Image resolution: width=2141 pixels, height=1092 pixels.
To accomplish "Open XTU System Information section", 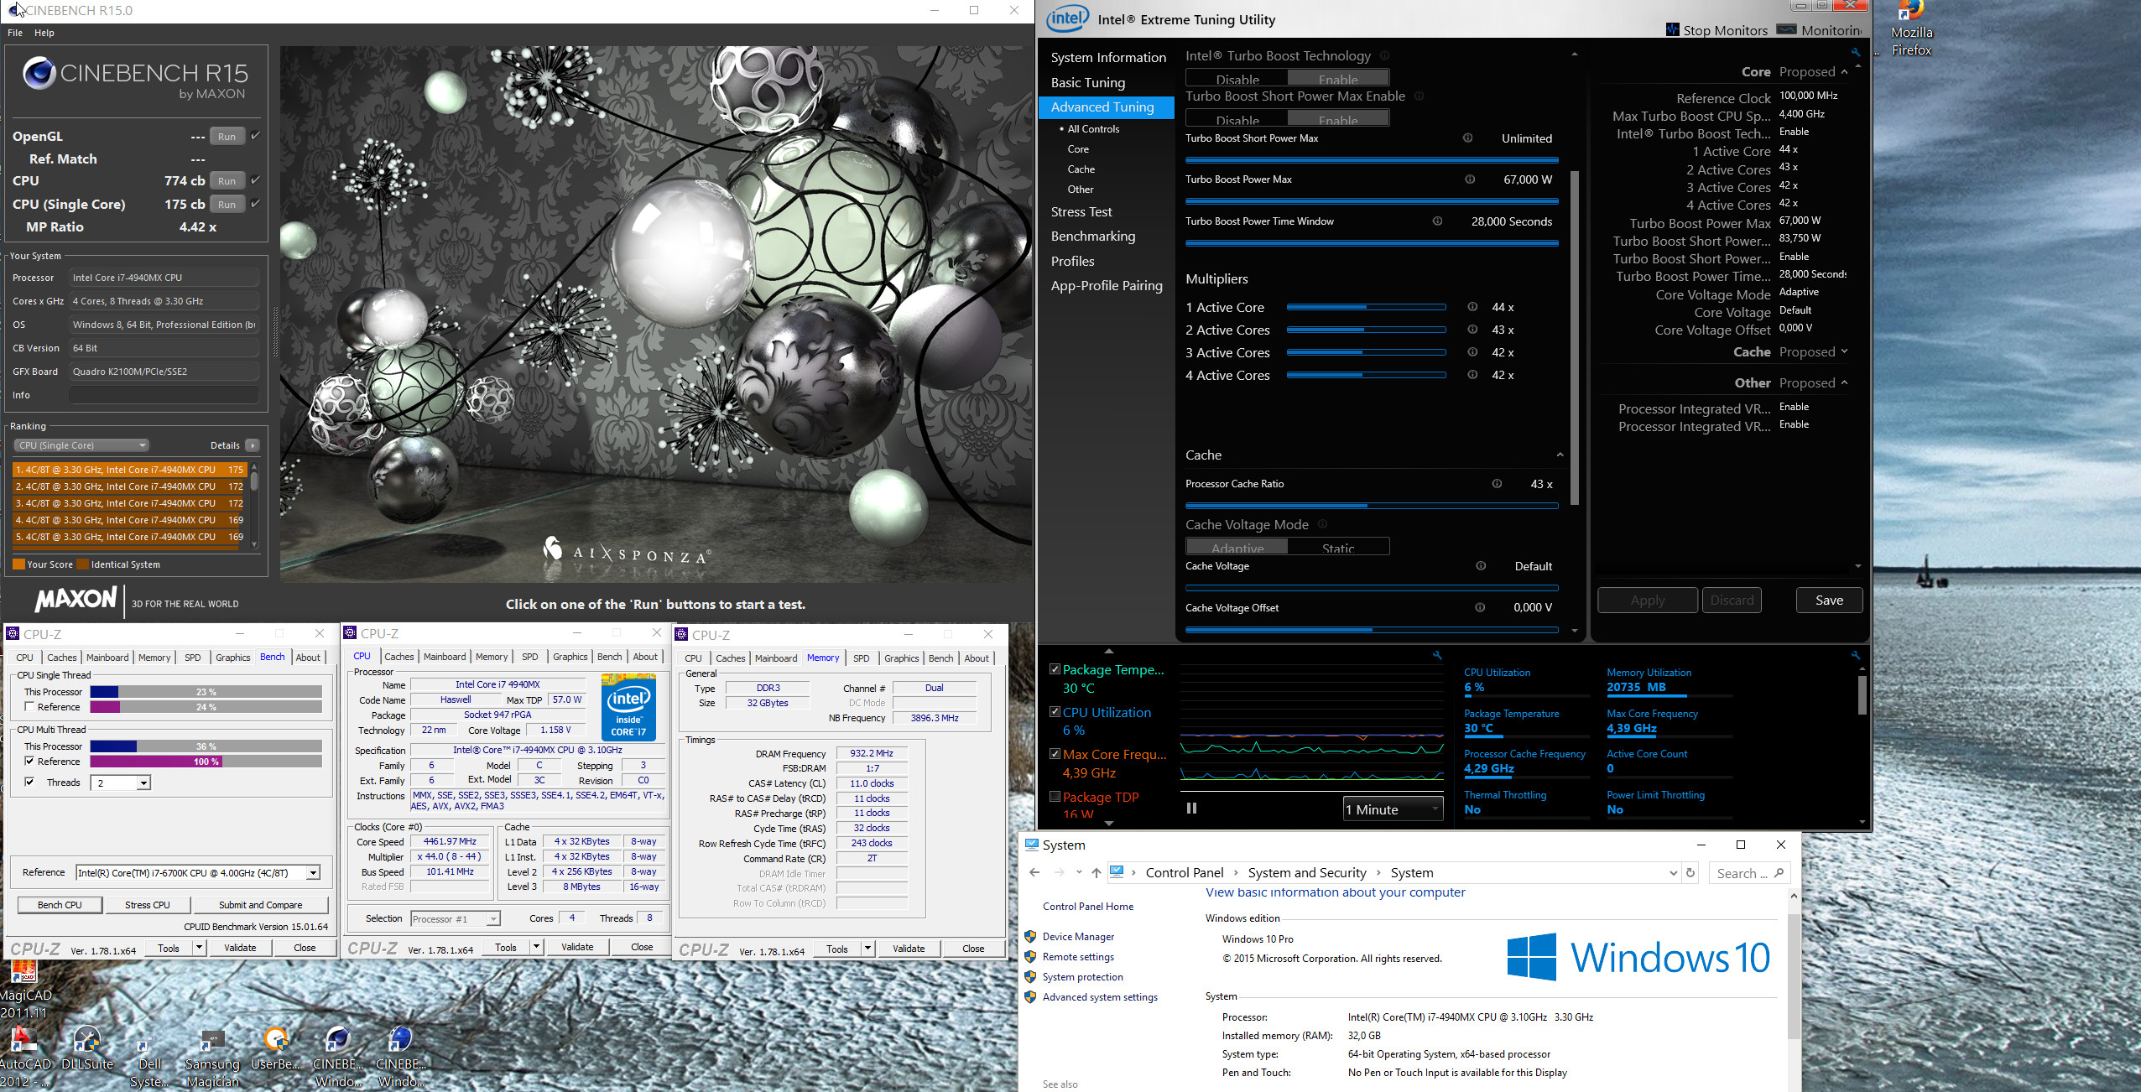I will click(x=1108, y=57).
